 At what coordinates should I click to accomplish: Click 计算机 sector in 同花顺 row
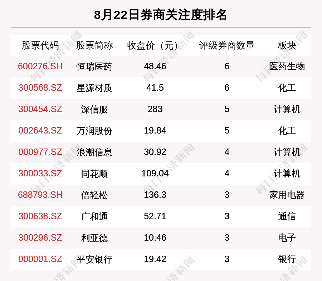[x=287, y=174]
